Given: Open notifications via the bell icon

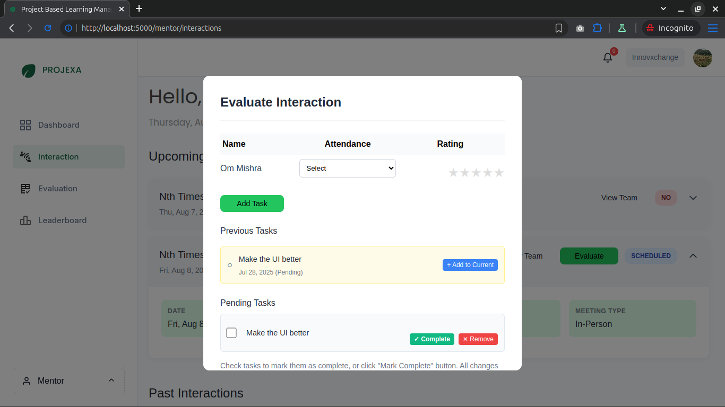Looking at the screenshot, I should coord(607,57).
